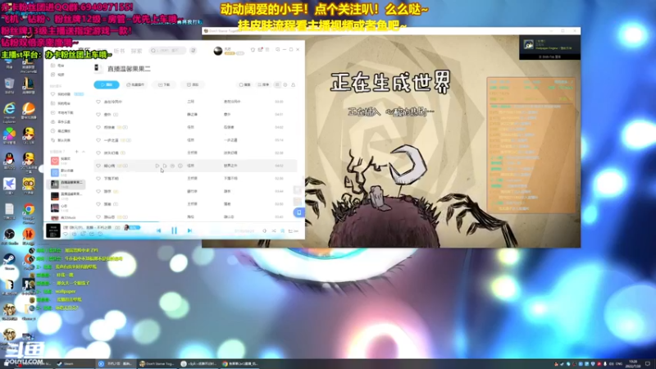Open 电台 in the player sidebar
The width and height of the screenshot is (656, 369).
(57, 66)
